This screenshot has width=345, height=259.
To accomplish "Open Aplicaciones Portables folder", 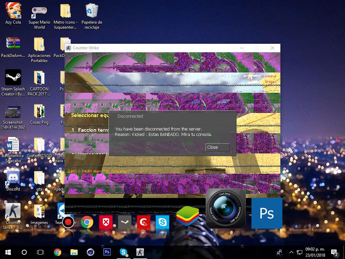I will tap(39, 50).
